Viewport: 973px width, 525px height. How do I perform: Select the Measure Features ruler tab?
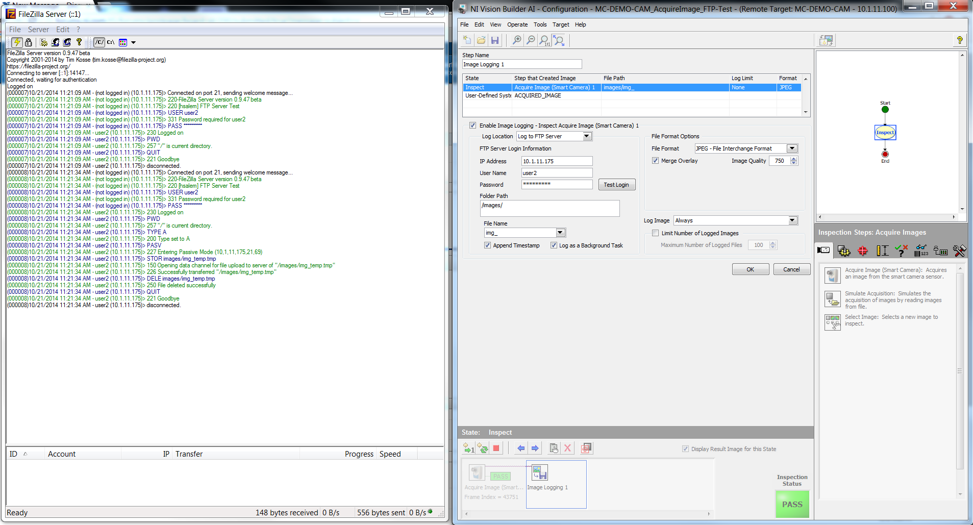click(x=882, y=251)
